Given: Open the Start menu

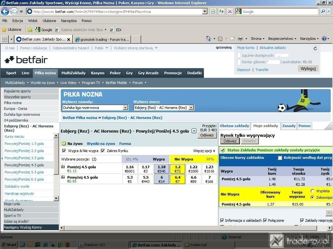Looking at the screenshot, I should 9,245.
